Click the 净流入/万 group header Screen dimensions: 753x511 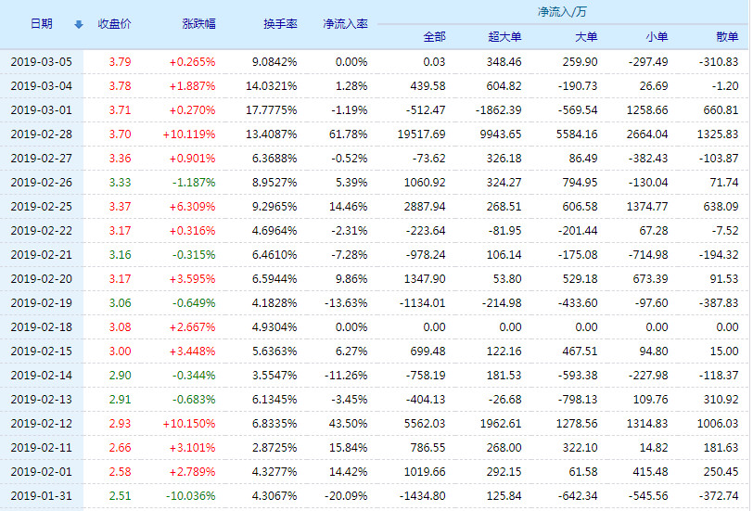coord(562,11)
